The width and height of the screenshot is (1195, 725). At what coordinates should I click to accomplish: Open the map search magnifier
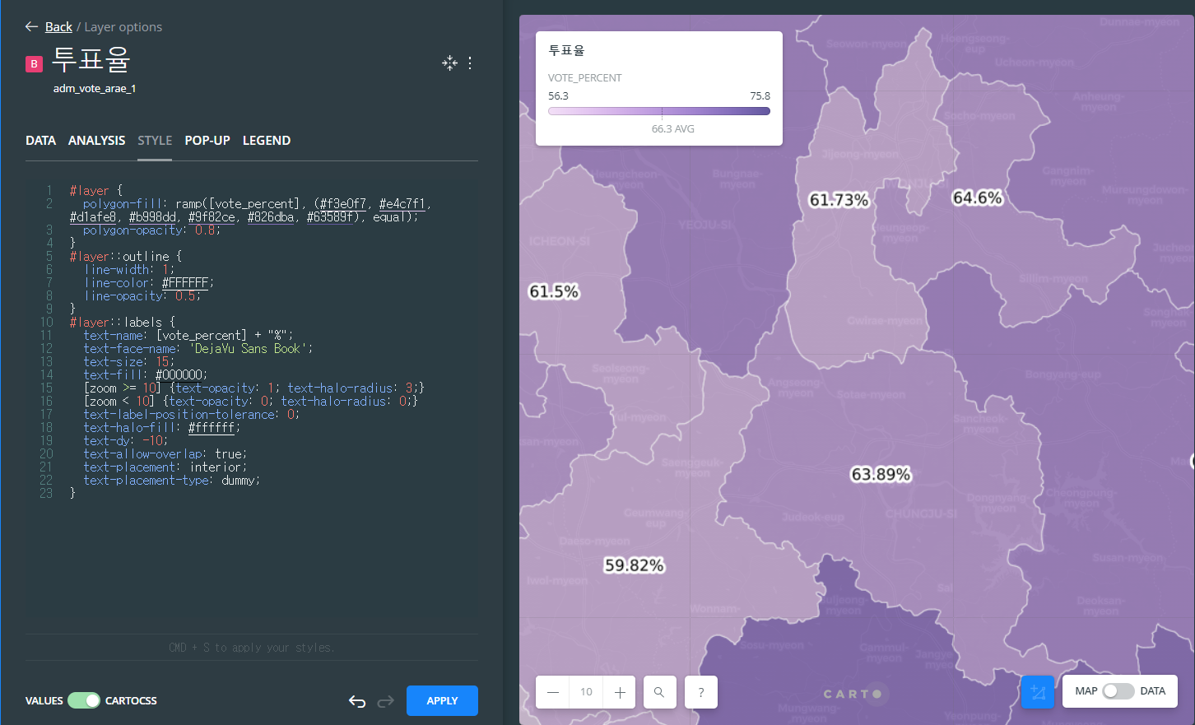click(659, 692)
